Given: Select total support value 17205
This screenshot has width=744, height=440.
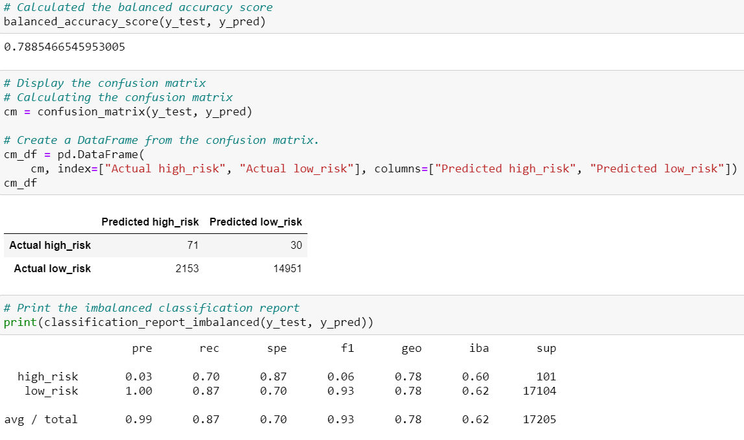Looking at the screenshot, I should [x=540, y=419].
